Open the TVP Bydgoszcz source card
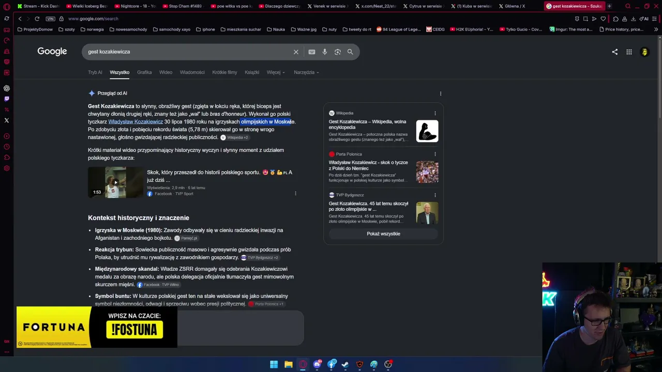662x372 pixels. (x=383, y=208)
